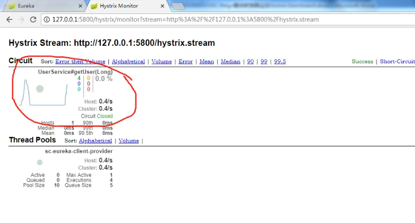Open a new browser tab
The height and width of the screenshot is (223, 415).
click(x=178, y=6)
